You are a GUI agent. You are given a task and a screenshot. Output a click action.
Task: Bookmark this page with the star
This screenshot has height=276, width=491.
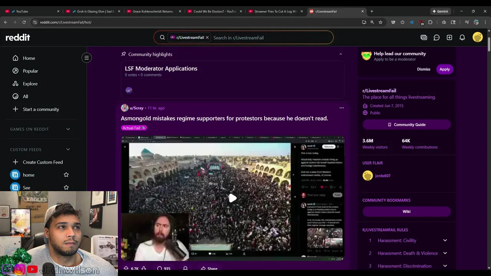[x=381, y=22]
